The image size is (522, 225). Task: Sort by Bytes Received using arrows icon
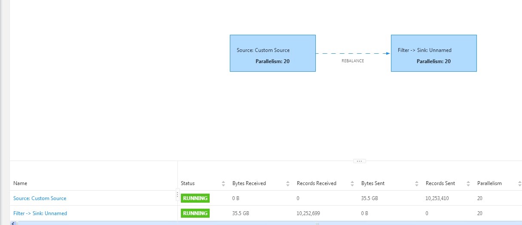click(x=287, y=183)
